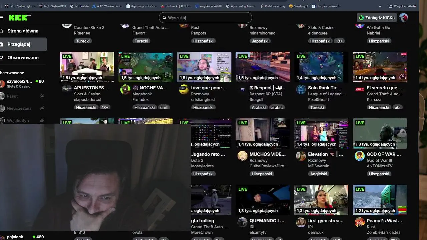
Task: Open Elevation stream thumbnail
Action: pos(321,133)
